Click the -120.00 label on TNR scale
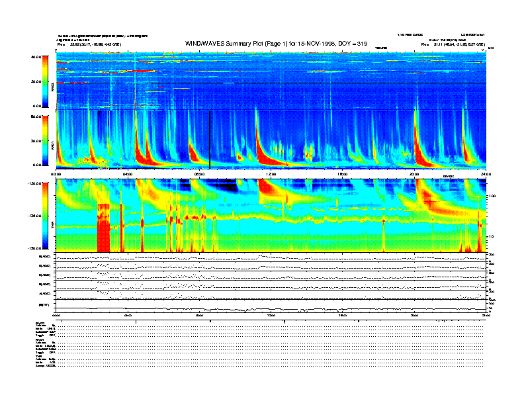This screenshot has height=405, width=524. (34, 183)
